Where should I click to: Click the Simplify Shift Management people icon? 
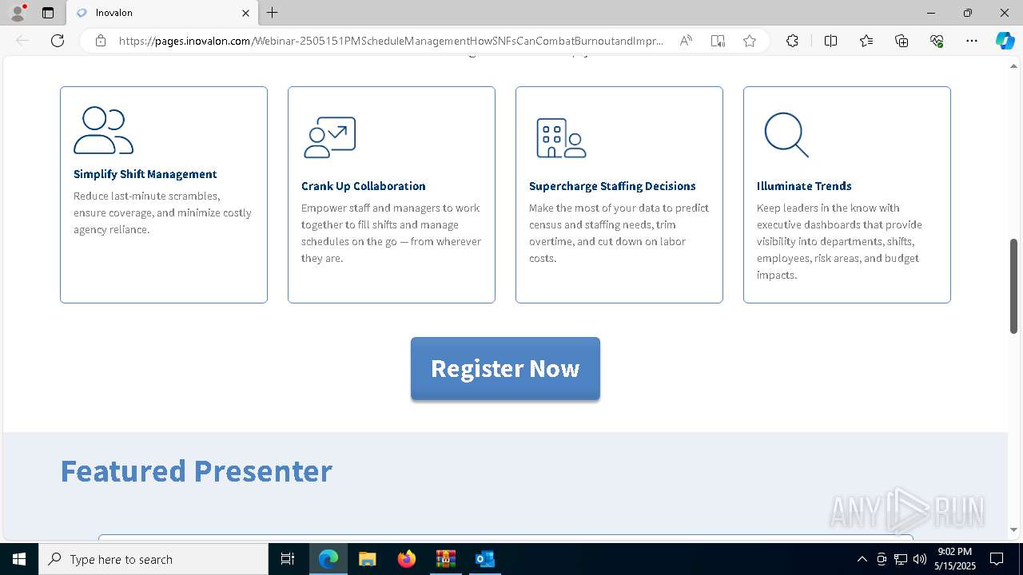coord(104,130)
